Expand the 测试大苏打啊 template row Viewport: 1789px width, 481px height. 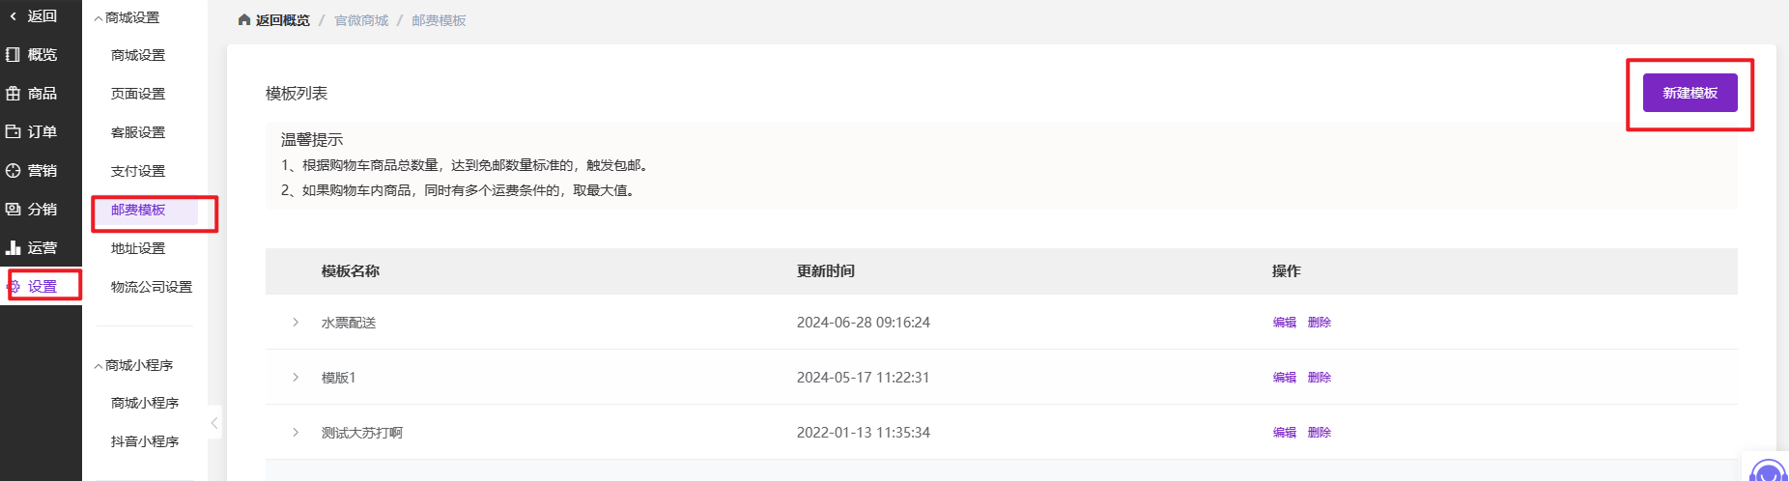click(296, 433)
